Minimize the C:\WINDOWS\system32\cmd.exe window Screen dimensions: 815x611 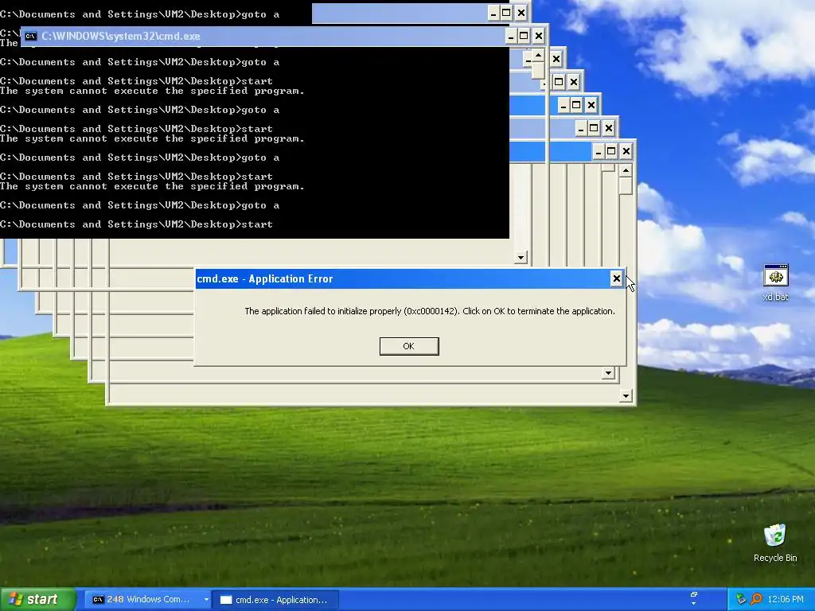510,36
